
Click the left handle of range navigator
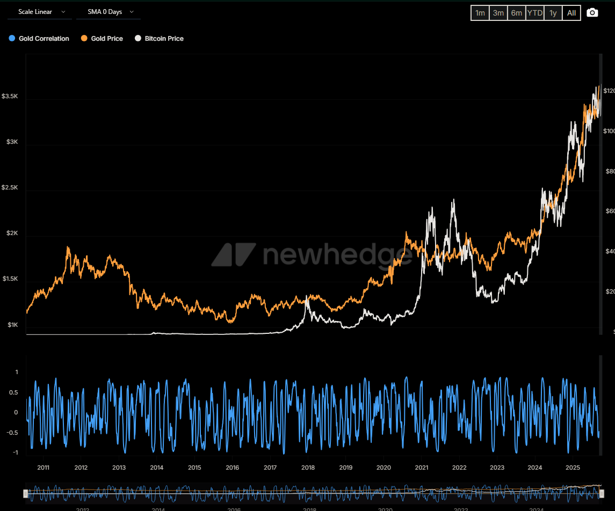25,493
